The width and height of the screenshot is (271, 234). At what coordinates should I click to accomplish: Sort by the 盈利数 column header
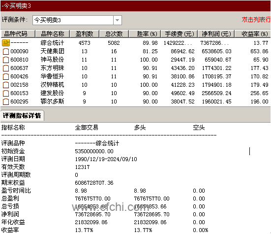click(x=84, y=34)
